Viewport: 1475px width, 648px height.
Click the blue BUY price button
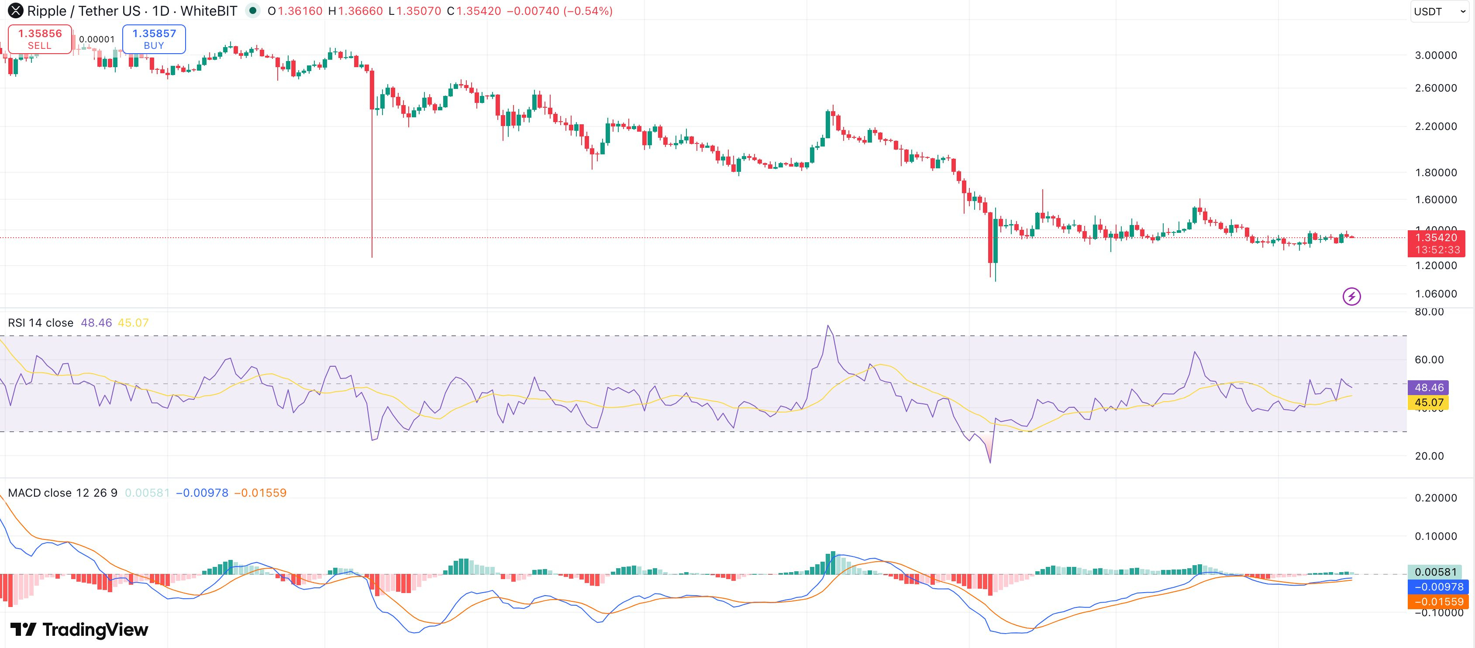pos(154,39)
